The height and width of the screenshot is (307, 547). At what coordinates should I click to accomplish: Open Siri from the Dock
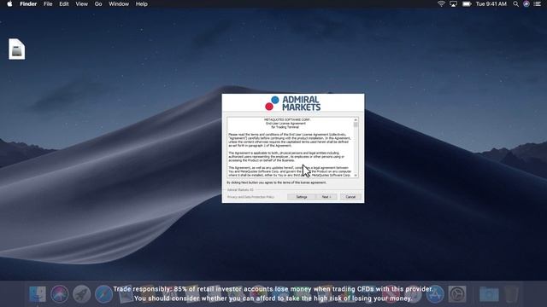59,294
